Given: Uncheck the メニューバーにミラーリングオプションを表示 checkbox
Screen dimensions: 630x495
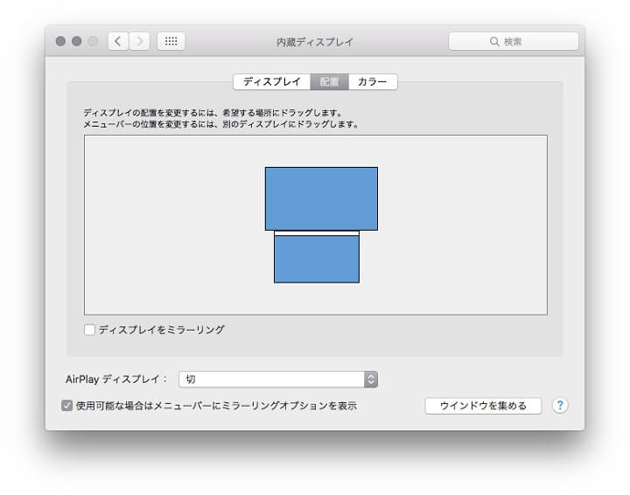Looking at the screenshot, I should [x=67, y=406].
